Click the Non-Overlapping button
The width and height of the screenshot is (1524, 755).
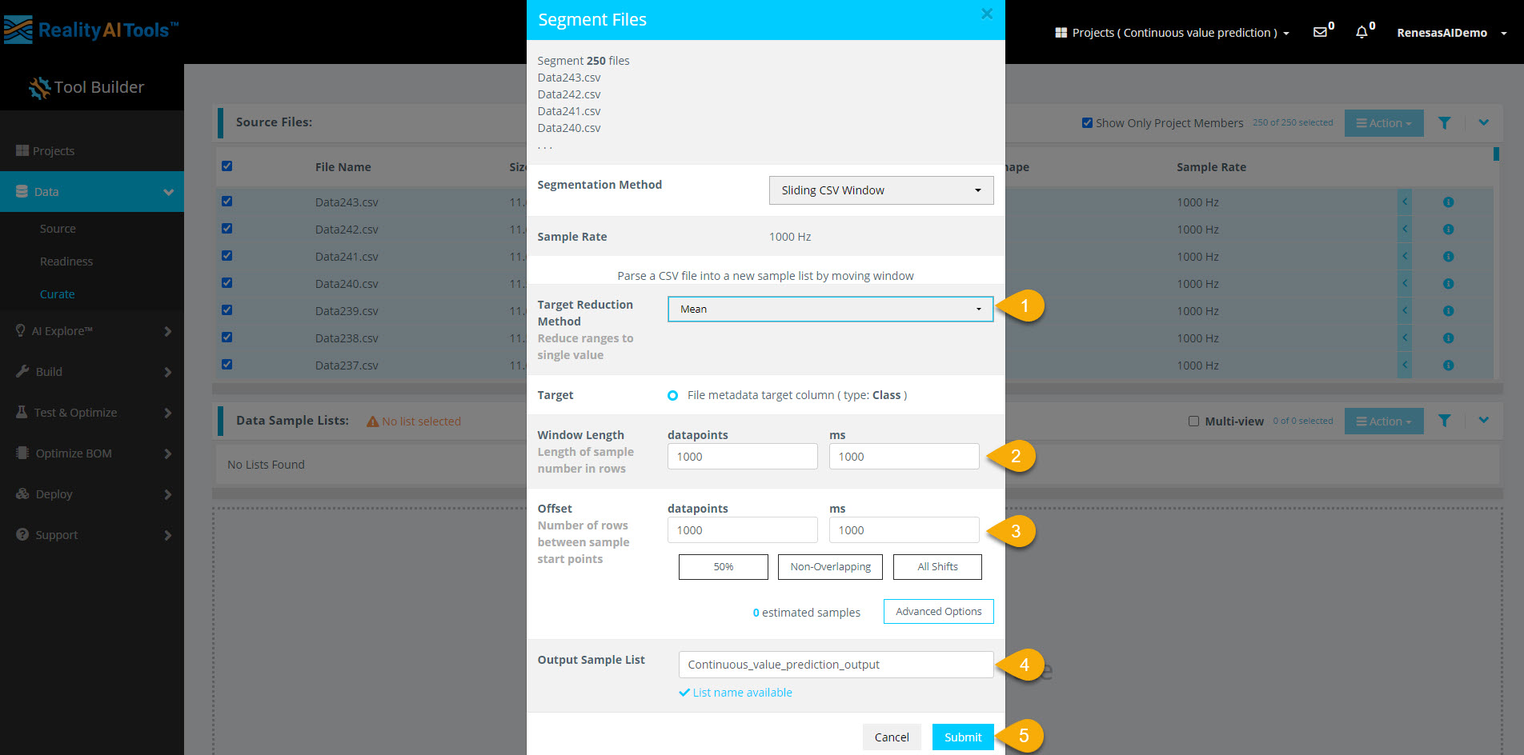click(x=830, y=566)
